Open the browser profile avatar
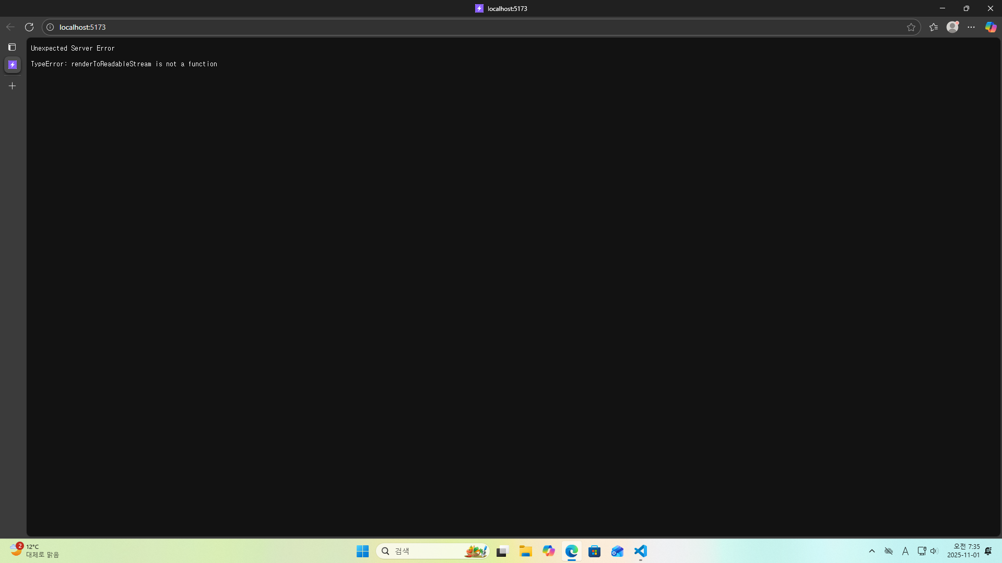 coord(952,27)
